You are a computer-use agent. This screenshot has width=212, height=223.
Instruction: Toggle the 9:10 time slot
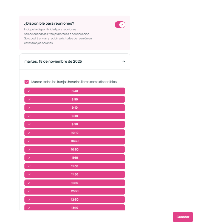coord(75,108)
